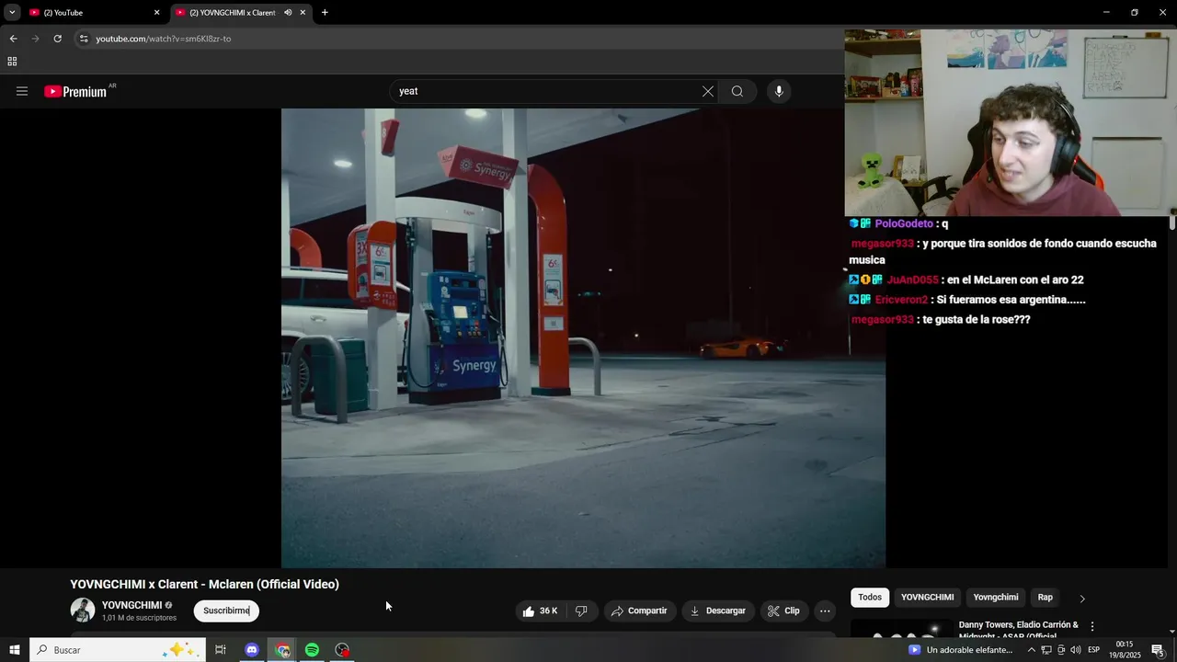
Task: Reload the YouTube page
Action: click(x=57, y=39)
